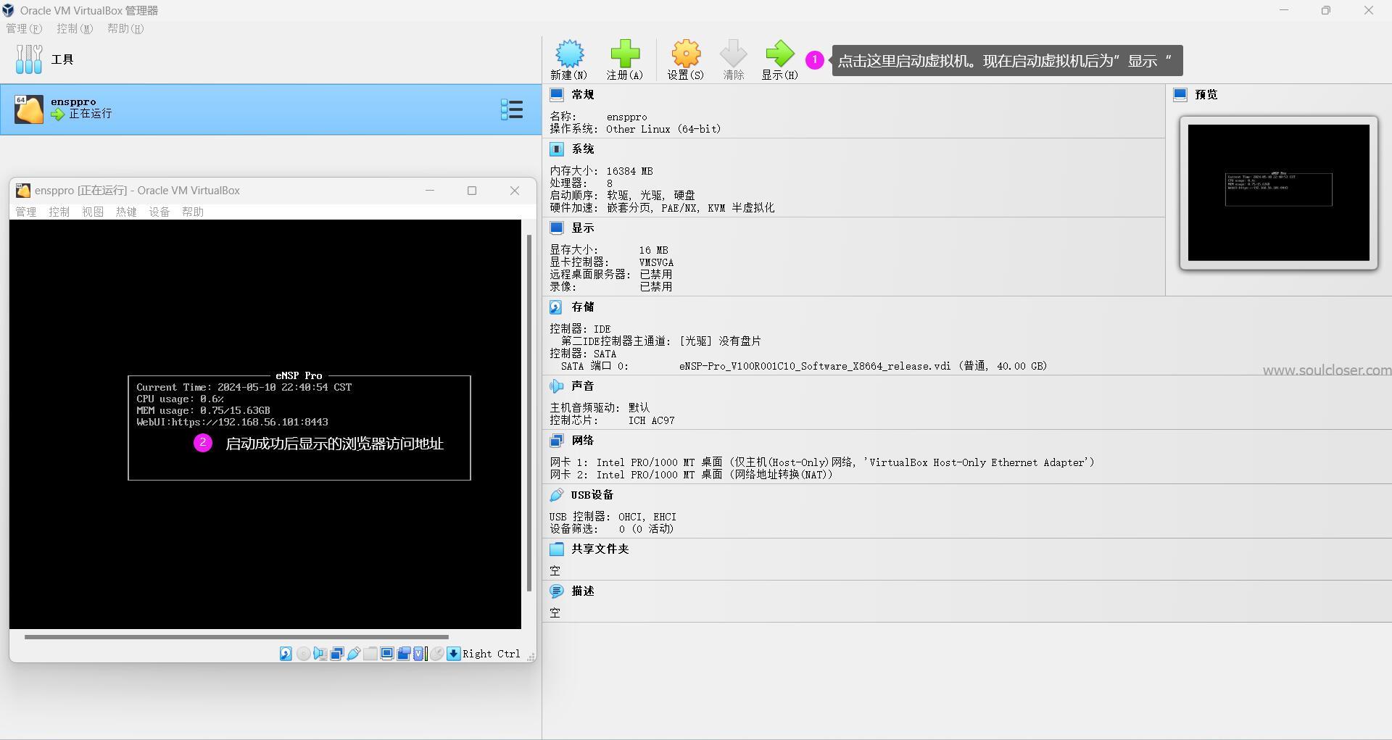
Task: Click the General (常规) section icon
Action: pyautogui.click(x=557, y=94)
